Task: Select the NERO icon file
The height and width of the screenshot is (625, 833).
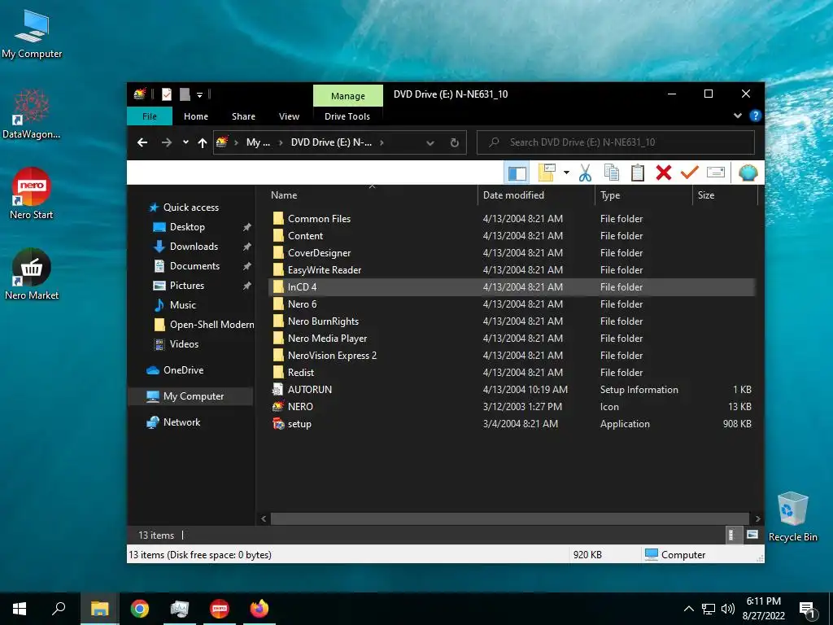Action: click(x=512, y=407)
